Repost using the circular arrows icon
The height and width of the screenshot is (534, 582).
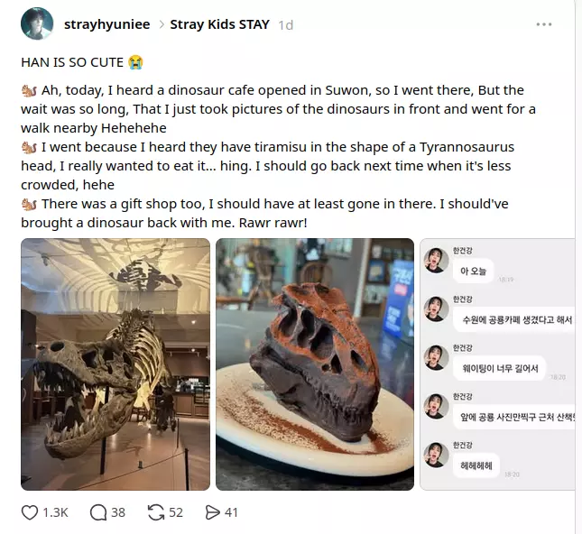tap(155, 512)
